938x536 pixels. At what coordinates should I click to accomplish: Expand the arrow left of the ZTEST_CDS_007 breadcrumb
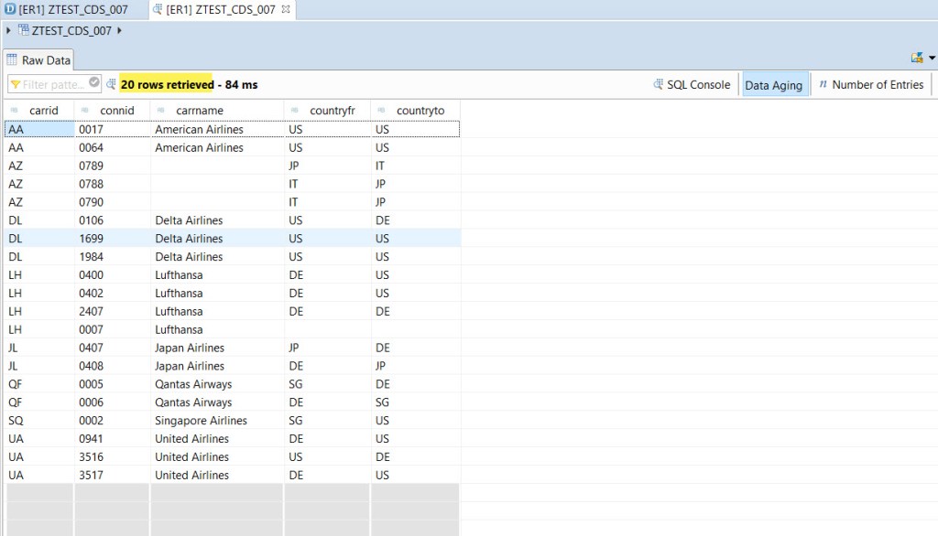pos(9,30)
